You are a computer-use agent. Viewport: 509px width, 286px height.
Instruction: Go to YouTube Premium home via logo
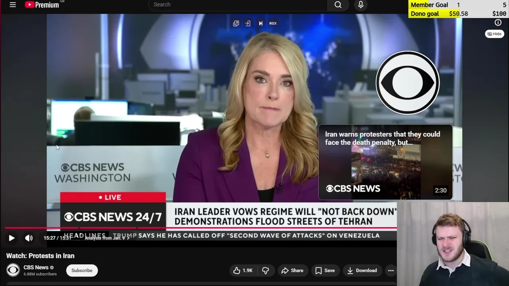(42, 5)
